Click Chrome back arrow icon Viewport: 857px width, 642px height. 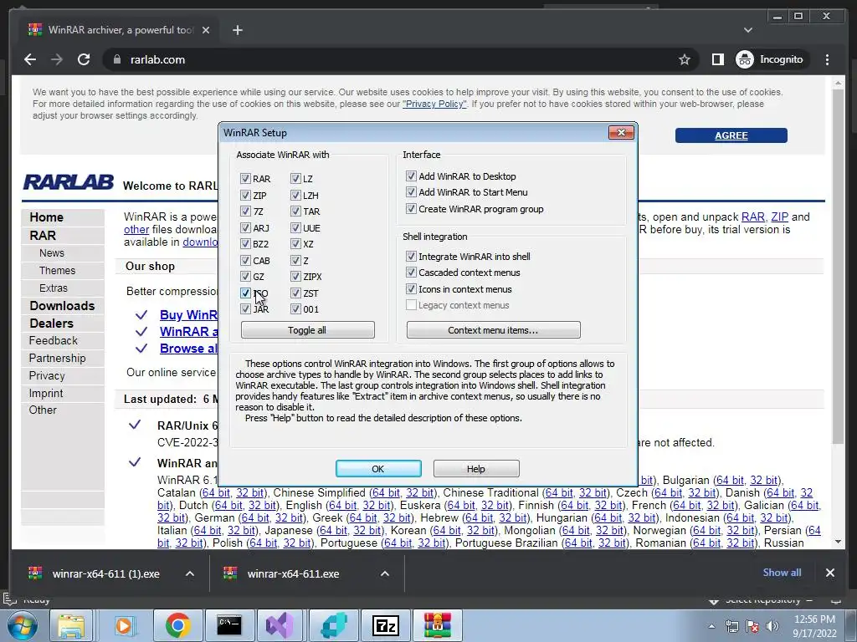30,59
